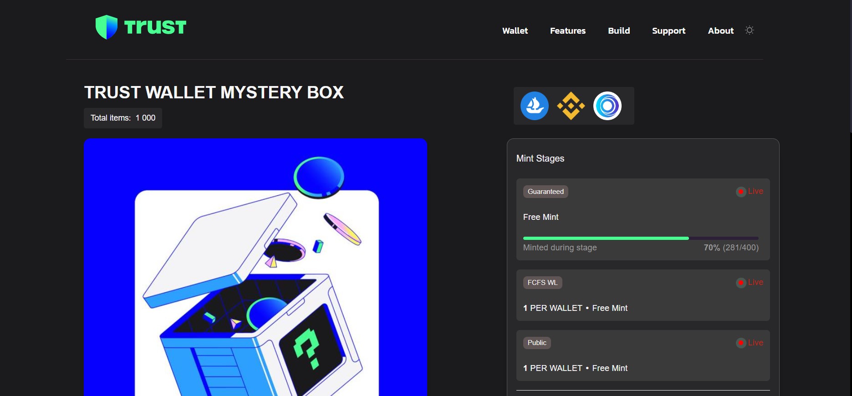Select the Public mint stage
852x396 pixels.
pyautogui.click(x=643, y=355)
